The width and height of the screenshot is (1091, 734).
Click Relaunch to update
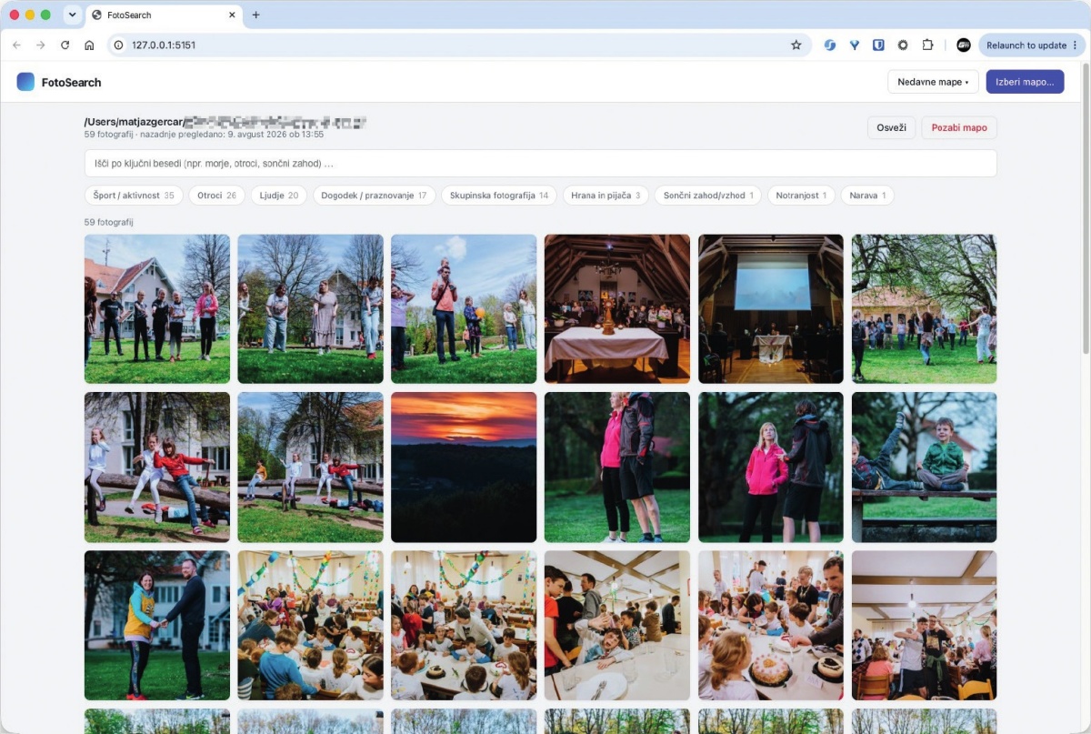click(1026, 45)
